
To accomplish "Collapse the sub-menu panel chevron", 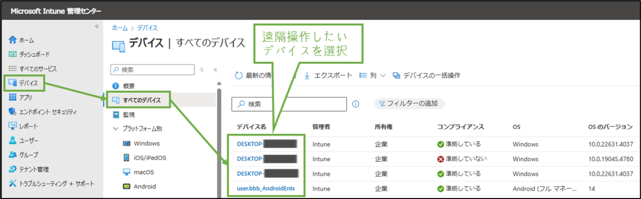I will tap(215, 69).
